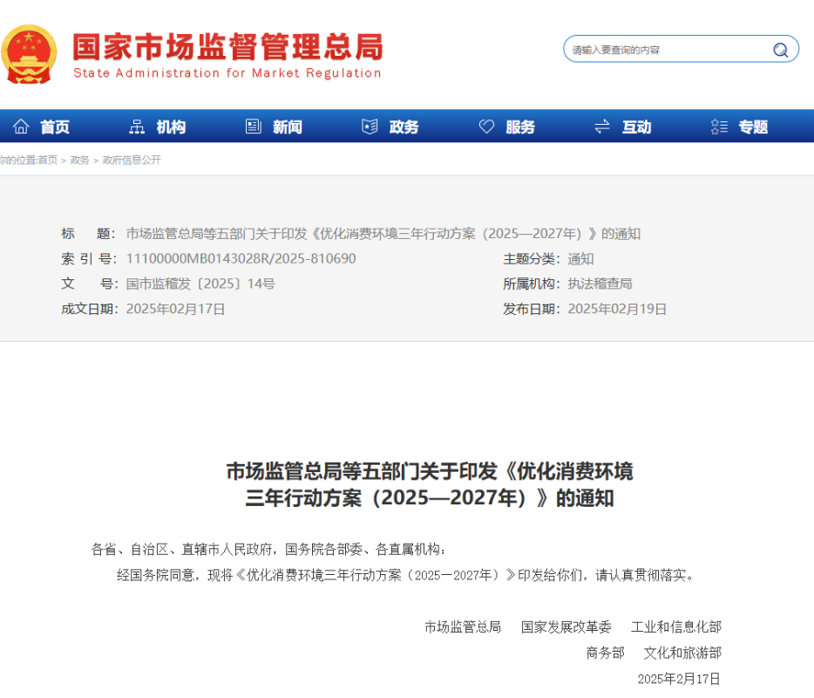Click 政府信息公开 breadcrumb link
Viewport: 814px width, 698px height.
(x=132, y=160)
